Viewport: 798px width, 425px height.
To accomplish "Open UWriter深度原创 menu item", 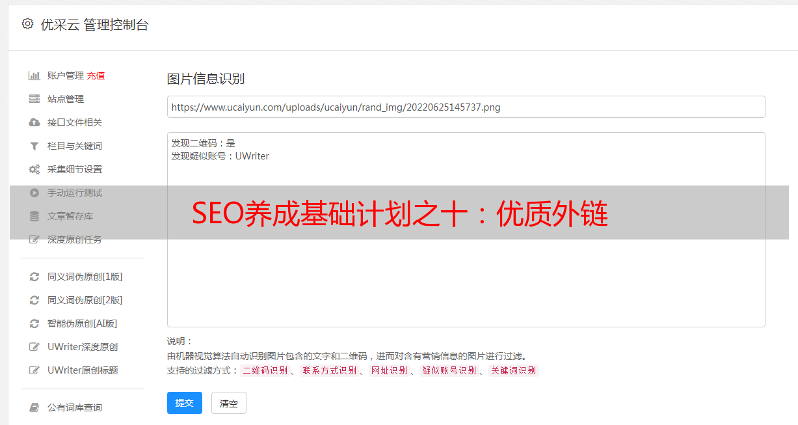I will coord(83,347).
